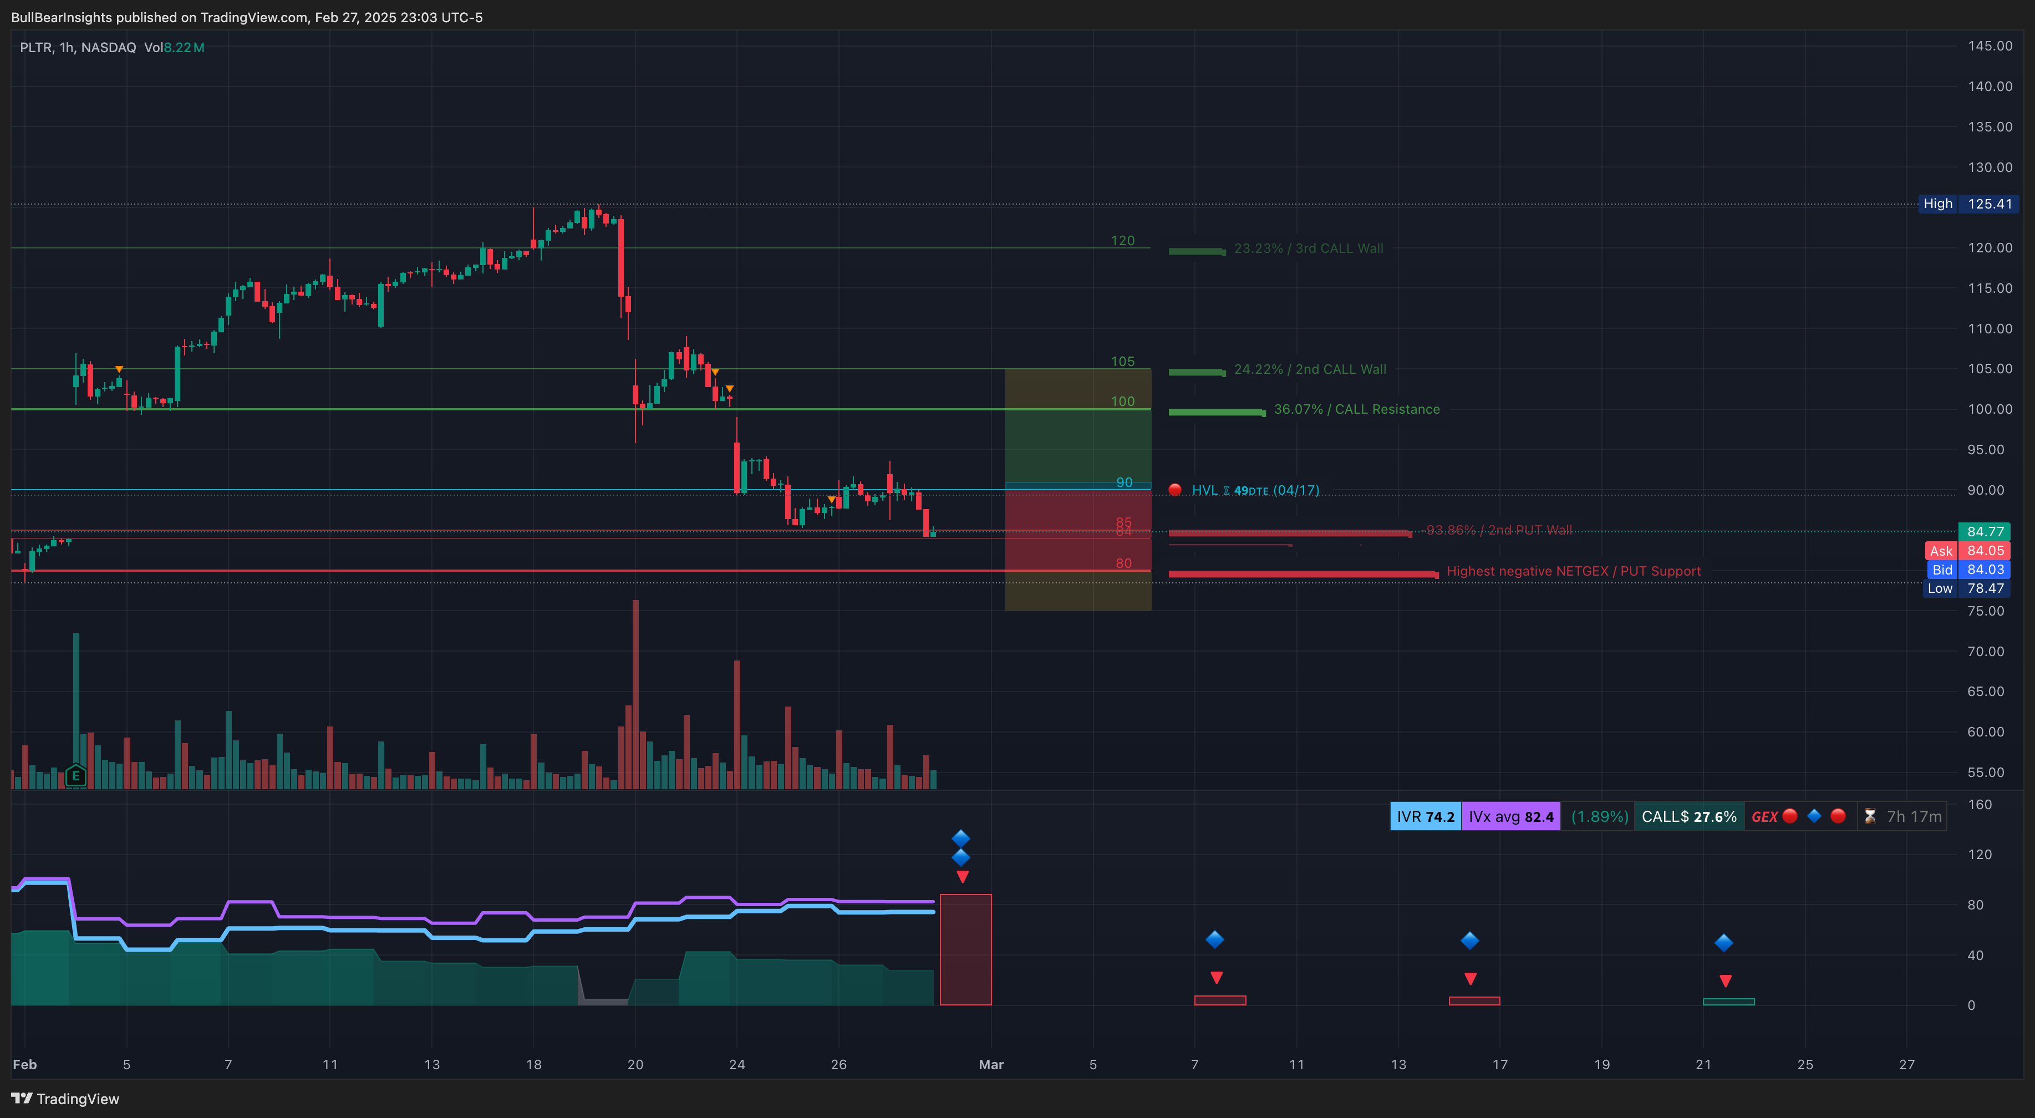Click the blue 90 level label on chart
The height and width of the screenshot is (1118, 2035).
pyautogui.click(x=1124, y=482)
